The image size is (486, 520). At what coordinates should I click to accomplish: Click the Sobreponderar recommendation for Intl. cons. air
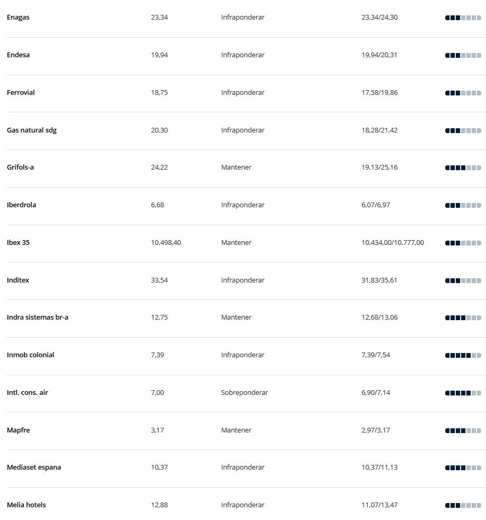pos(245,393)
